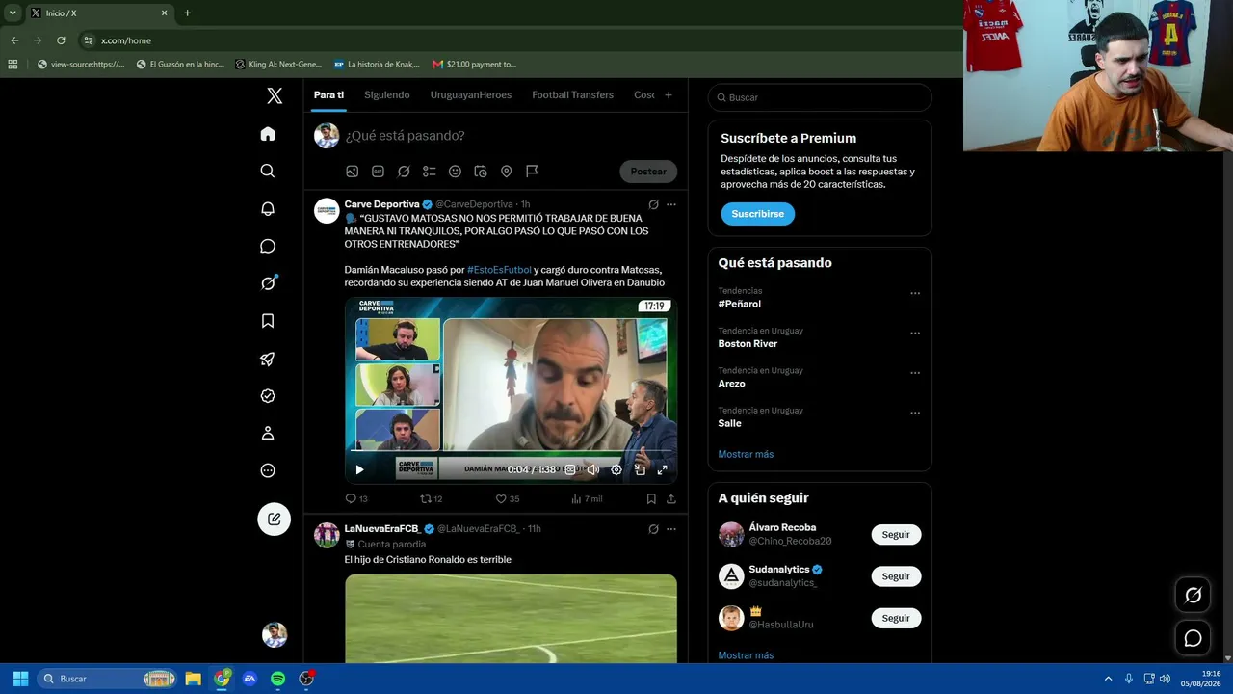This screenshot has width=1233, height=694.
Task: Click the Suscribirse premium button
Action: pos(758,214)
